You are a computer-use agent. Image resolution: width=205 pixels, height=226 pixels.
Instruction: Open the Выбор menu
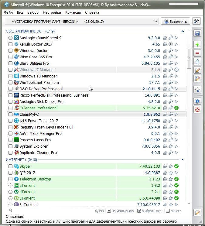coord(33,12)
